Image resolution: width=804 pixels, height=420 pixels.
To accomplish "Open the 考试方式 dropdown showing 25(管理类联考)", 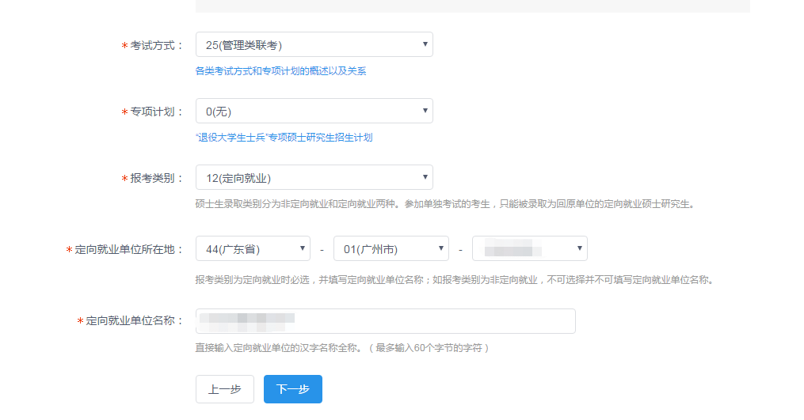I will point(314,44).
